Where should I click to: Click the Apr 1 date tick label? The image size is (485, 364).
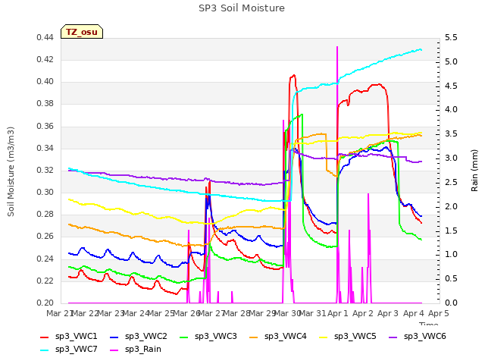click(x=338, y=313)
